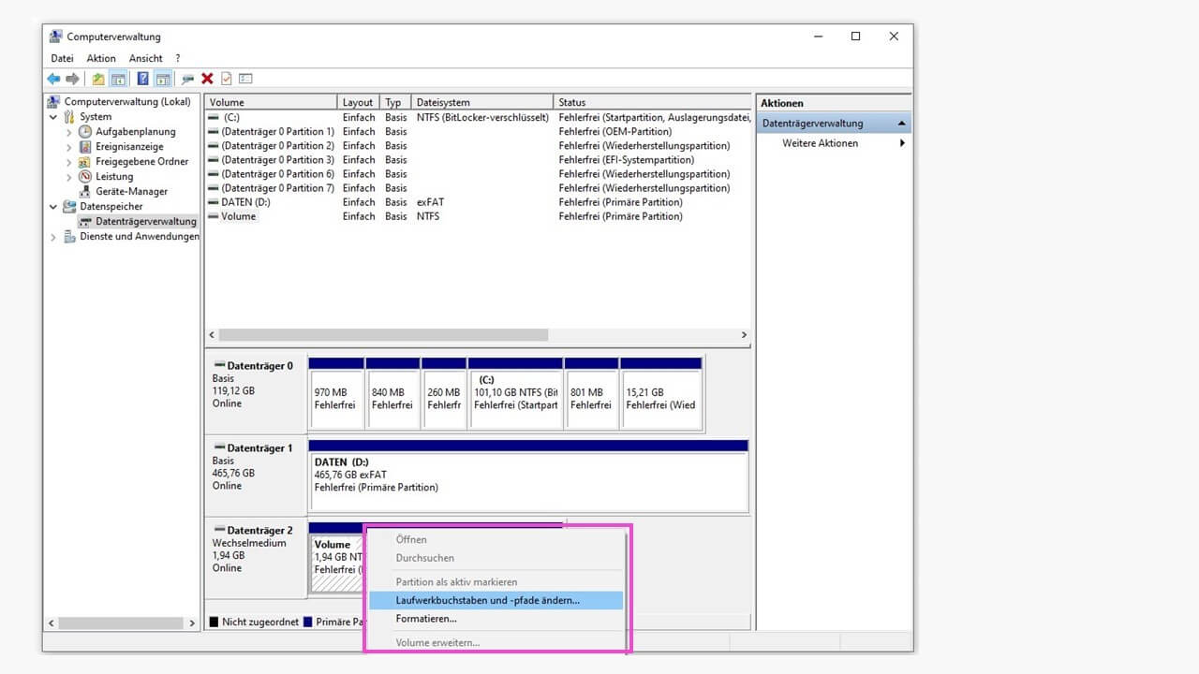1199x674 pixels.
Task: Click the folder Up one level toolbar icon
Action: point(98,79)
